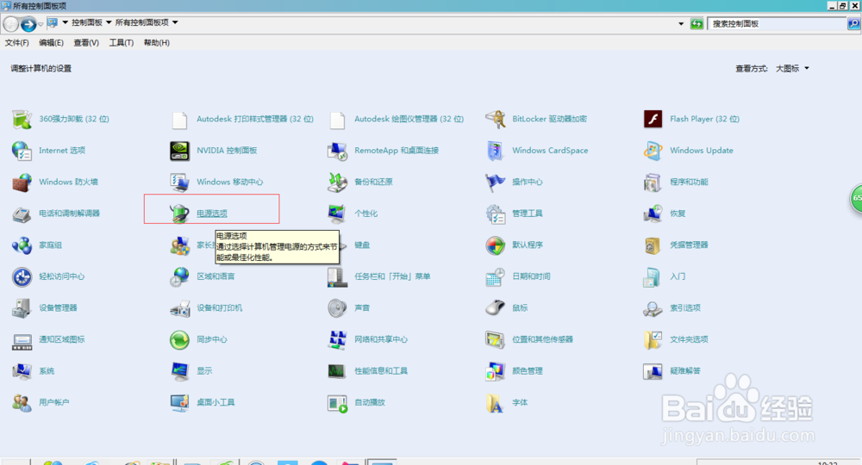Open the 声音 speaker icon
Image resolution: width=862 pixels, height=465 pixels.
coord(337,308)
